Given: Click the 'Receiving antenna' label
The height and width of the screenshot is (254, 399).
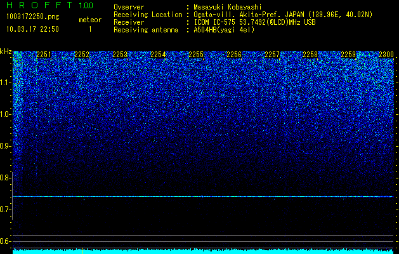Looking at the screenshot, I should [146, 30].
